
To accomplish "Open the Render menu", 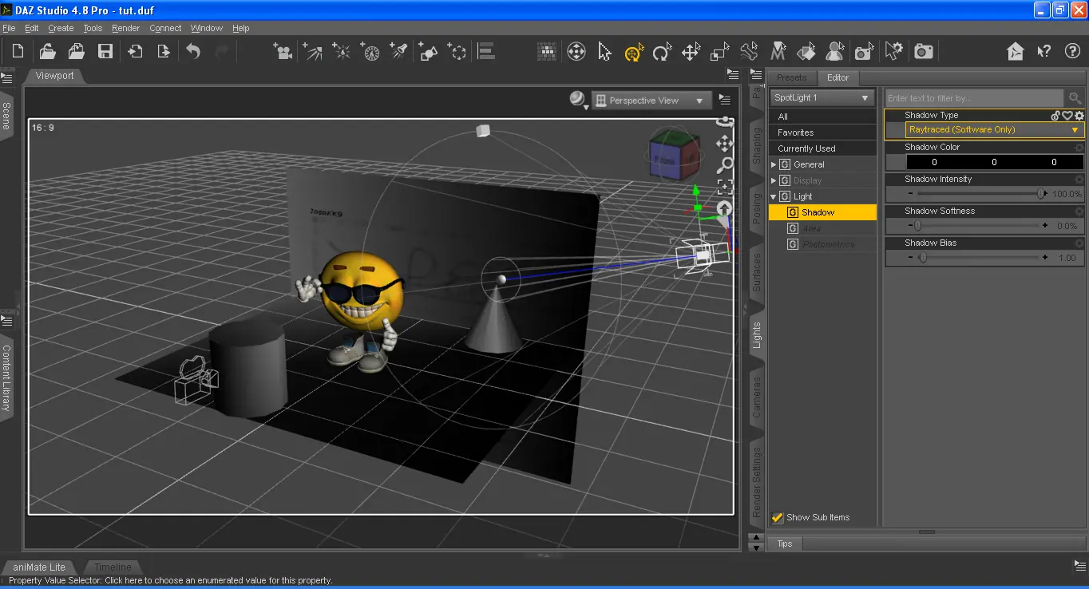I will (125, 28).
